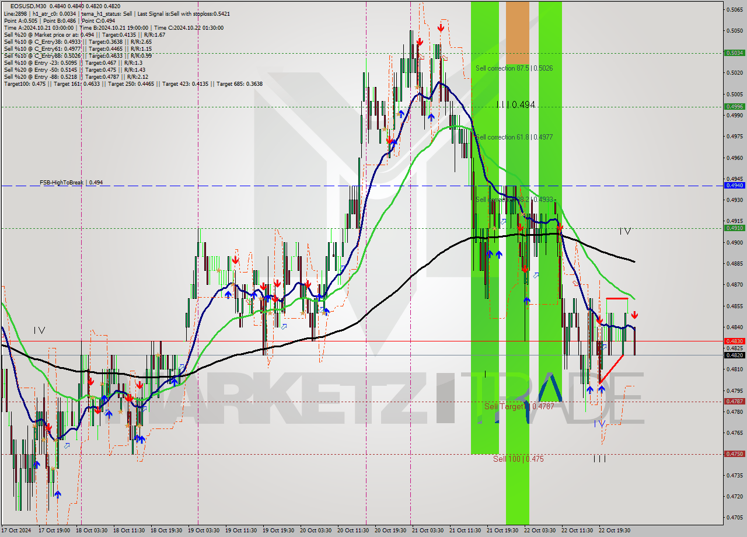Click the 'Sell %10 @ C_Entry88: 0.5026' line

(x=78, y=55)
